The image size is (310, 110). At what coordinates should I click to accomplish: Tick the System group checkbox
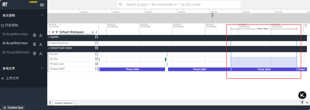(x=96, y=37)
